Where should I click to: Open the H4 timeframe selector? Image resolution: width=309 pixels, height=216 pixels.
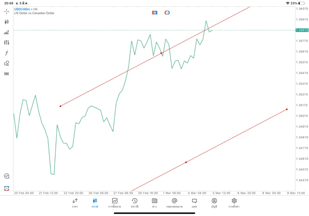[7, 74]
